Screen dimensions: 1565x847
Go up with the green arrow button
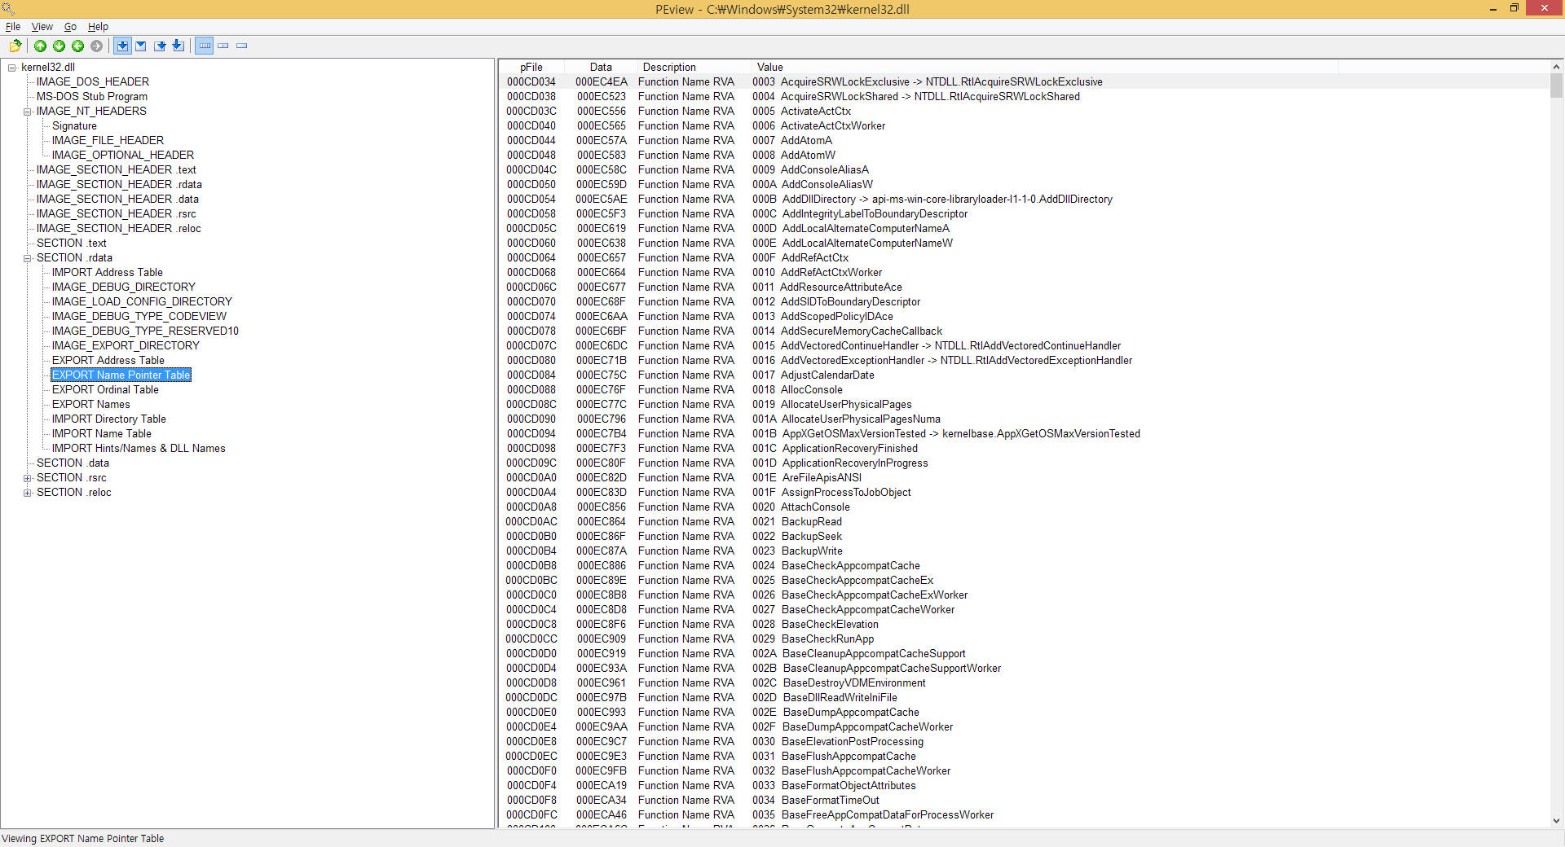40,46
